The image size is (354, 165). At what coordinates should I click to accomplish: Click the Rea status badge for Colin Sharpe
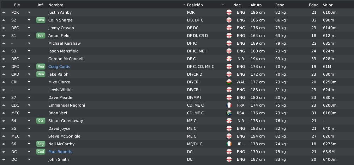[41, 20]
